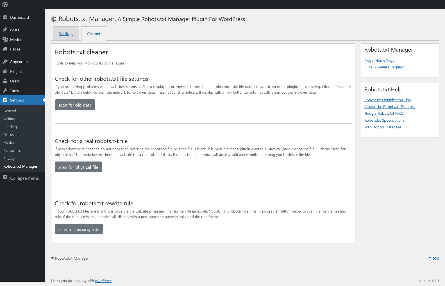
Task: Click the Users person icon
Action: [5, 81]
